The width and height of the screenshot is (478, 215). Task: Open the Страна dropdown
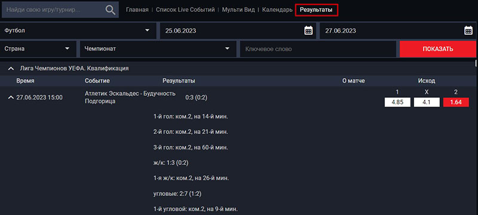click(38, 49)
